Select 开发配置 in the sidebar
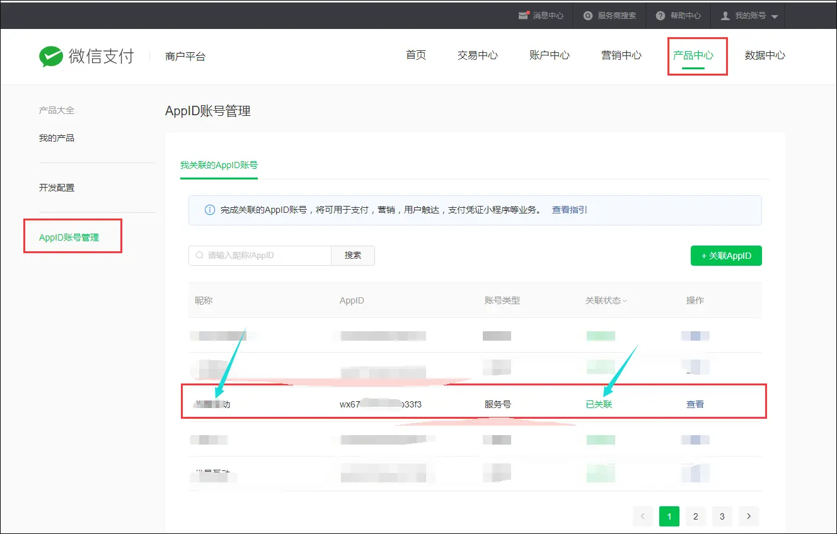837x534 pixels. [57, 188]
